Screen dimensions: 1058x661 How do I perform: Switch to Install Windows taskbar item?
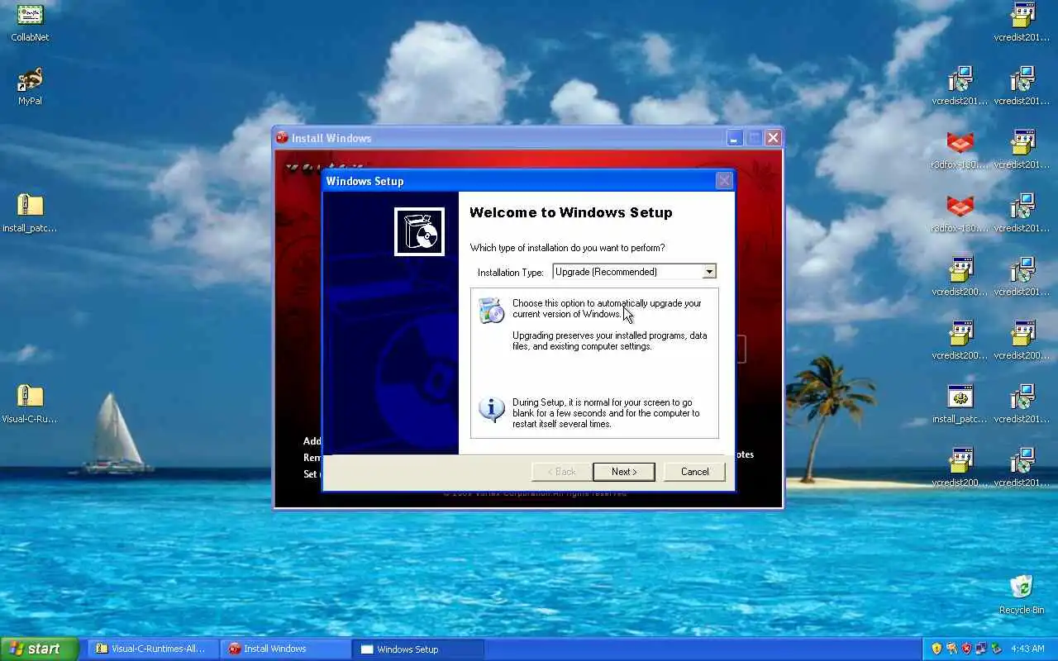coord(286,649)
